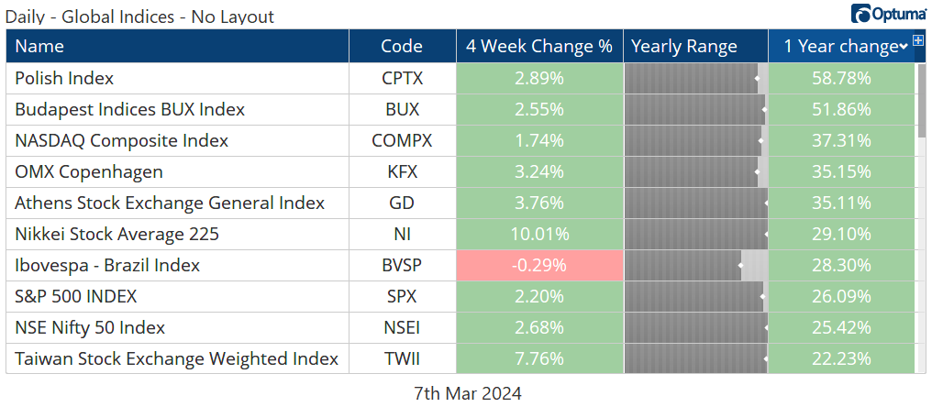
Task: Sort by the Name column header
Action: (x=40, y=47)
